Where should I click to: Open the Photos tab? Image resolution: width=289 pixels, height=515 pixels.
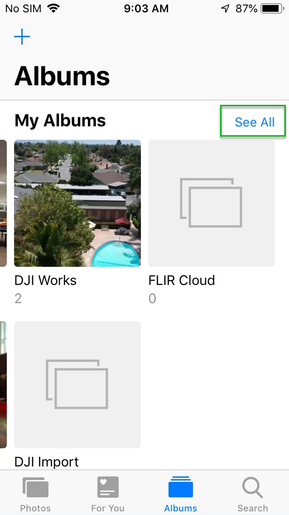(x=35, y=495)
